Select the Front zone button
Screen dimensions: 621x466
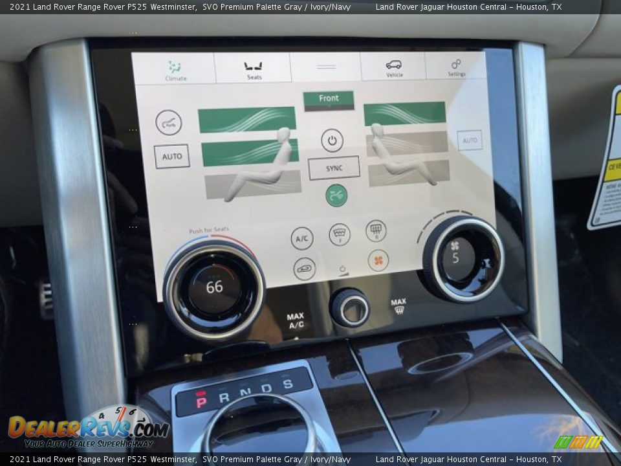pos(329,101)
